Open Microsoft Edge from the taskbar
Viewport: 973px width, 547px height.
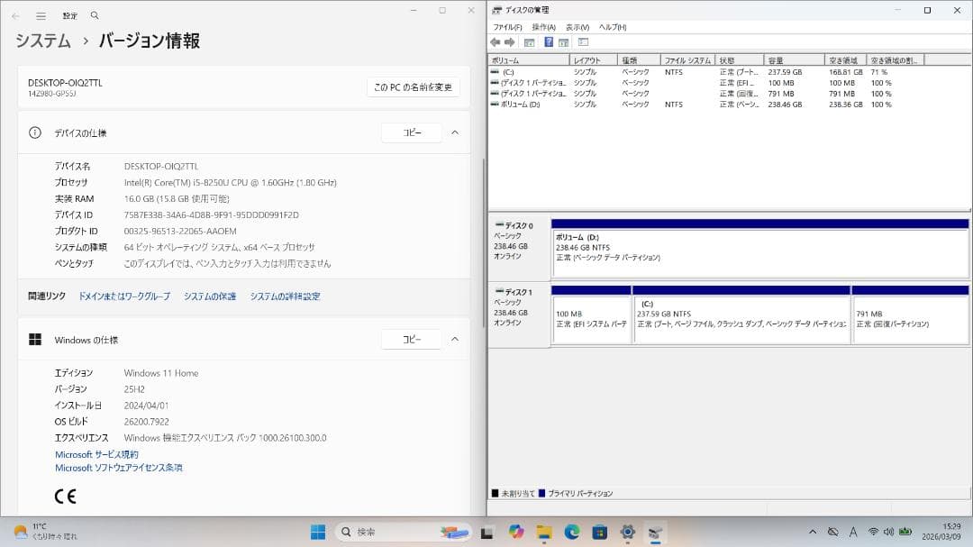click(x=571, y=532)
